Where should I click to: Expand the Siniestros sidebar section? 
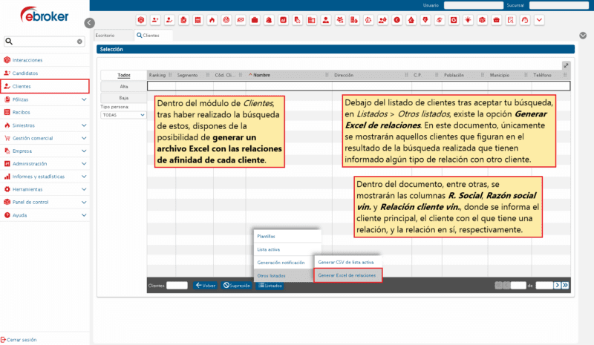84,125
